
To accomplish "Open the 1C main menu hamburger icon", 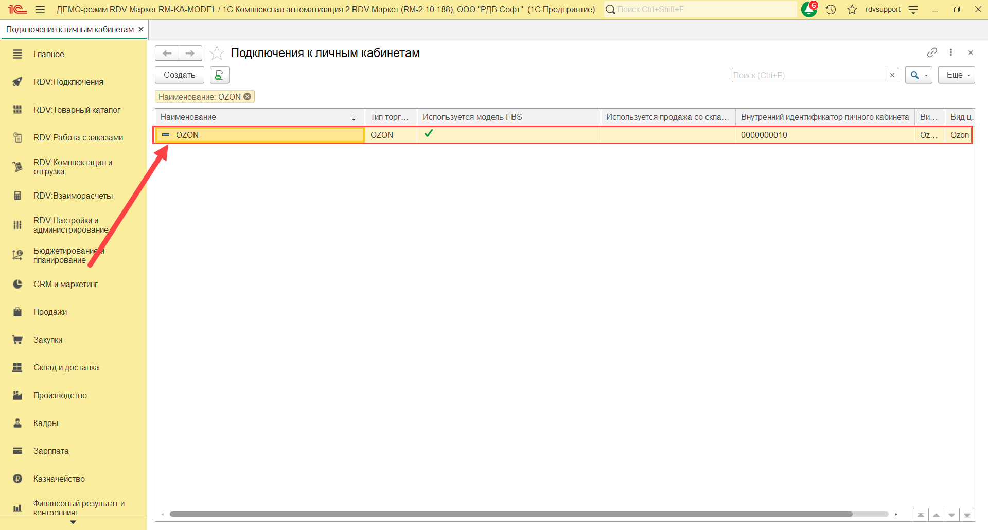I will coord(40,9).
